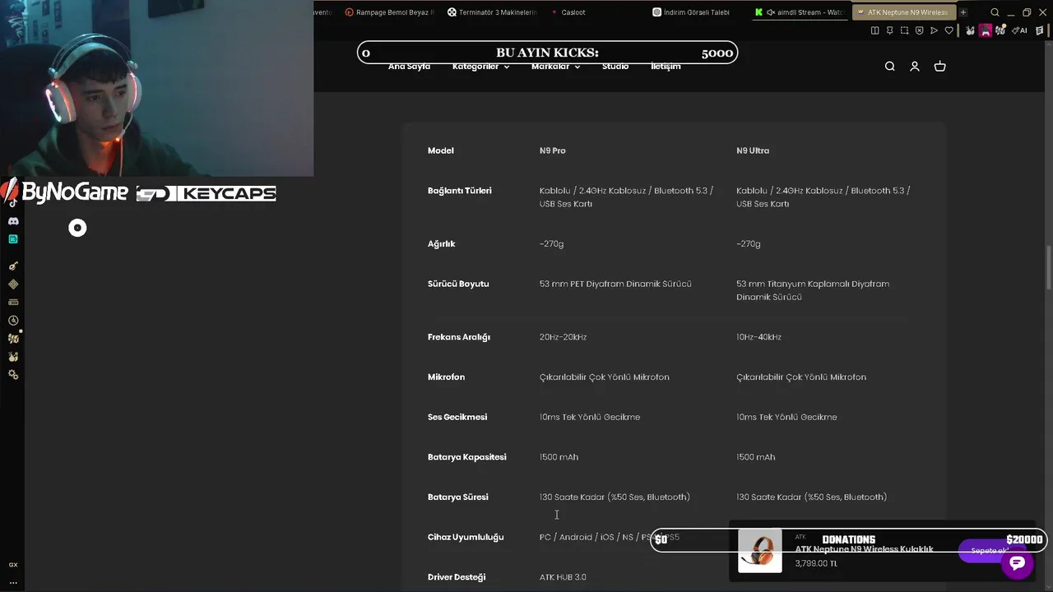The image size is (1053, 592).
Task: Click the Driver Desteği row label
Action: (x=457, y=577)
